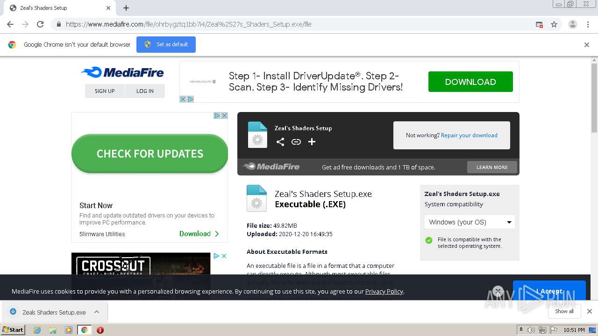Image resolution: width=598 pixels, height=336 pixels.
Task: Open volume control in system tray
Action: click(531, 330)
